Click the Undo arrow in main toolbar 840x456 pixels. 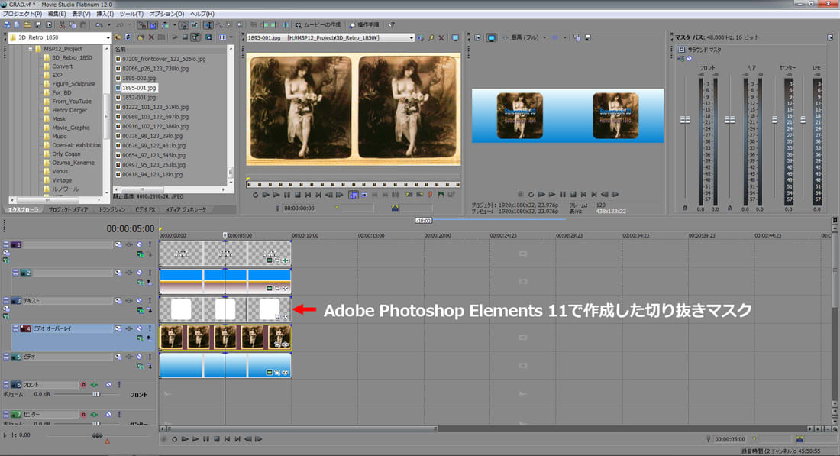coord(99,25)
